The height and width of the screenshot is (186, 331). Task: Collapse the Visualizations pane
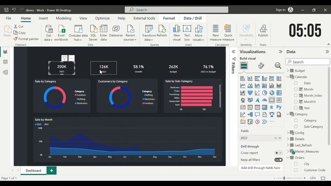click(x=280, y=52)
